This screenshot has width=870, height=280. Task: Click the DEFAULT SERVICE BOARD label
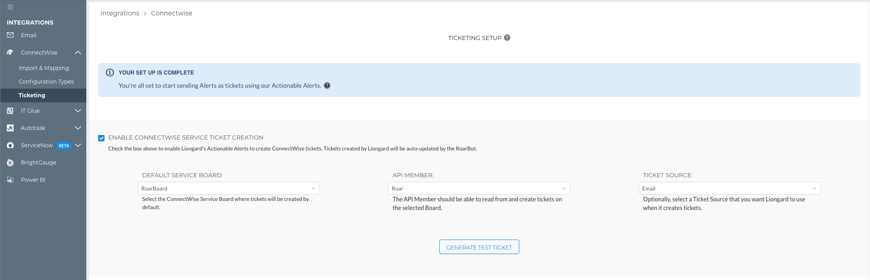click(x=183, y=175)
